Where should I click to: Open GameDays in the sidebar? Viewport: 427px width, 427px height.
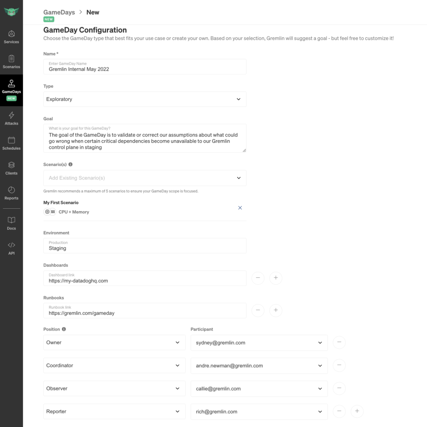click(11, 90)
